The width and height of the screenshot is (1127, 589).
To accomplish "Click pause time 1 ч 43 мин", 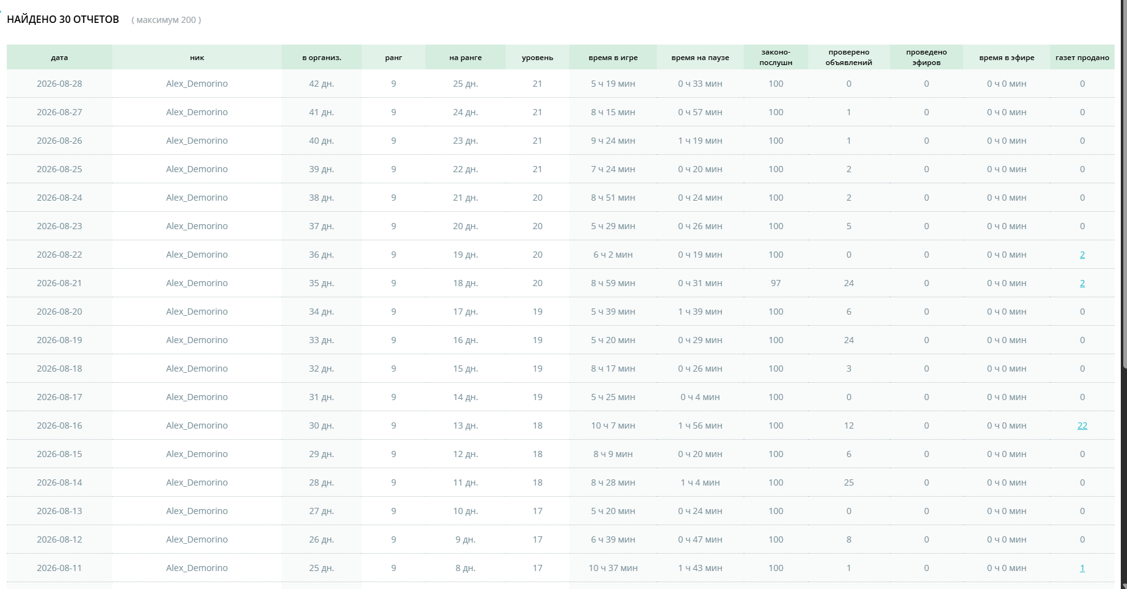I will point(700,568).
